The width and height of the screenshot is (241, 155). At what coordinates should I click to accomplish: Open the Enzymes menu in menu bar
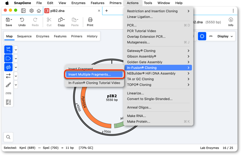78,3
